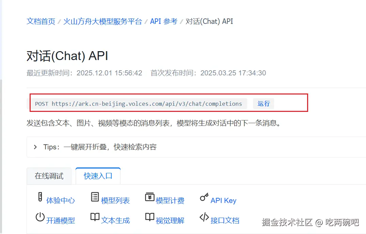Click the power icon beside 开通模型
Image resolution: width=366 pixels, height=234 pixels.
40,217
